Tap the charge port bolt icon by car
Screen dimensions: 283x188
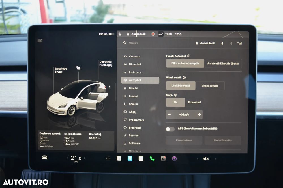pos(110,87)
